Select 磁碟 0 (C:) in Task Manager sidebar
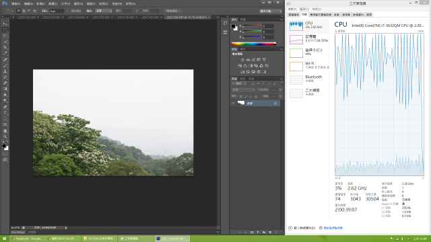The height and width of the screenshot is (242, 431). tap(308, 52)
